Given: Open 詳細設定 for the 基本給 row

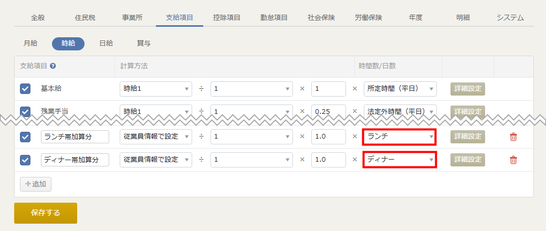Looking at the screenshot, I should [x=468, y=89].
